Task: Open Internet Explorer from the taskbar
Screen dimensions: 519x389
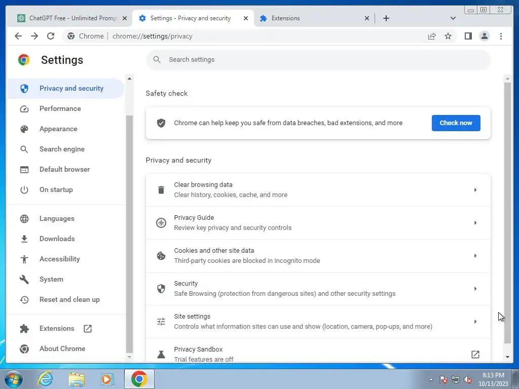Action: pyautogui.click(x=45, y=379)
